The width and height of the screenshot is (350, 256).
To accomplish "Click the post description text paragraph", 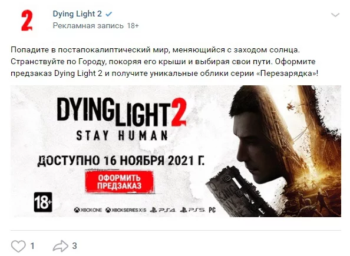I will point(164,62).
